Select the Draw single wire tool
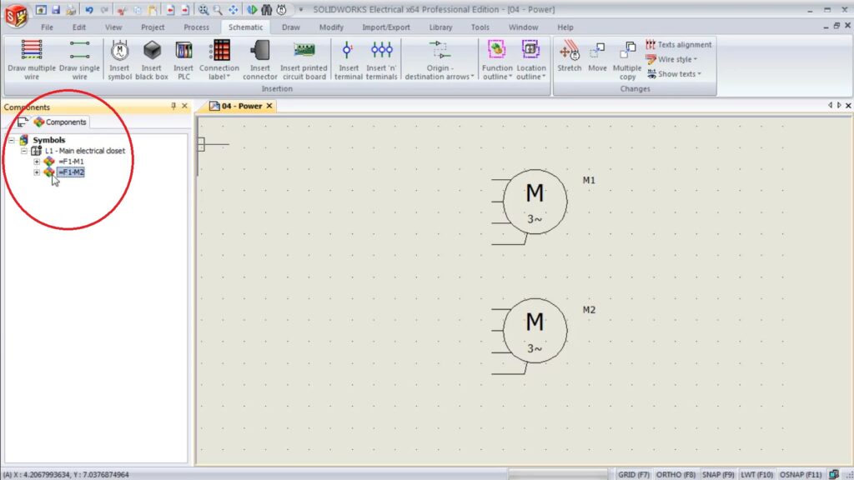This screenshot has height=480, width=854. (79, 60)
